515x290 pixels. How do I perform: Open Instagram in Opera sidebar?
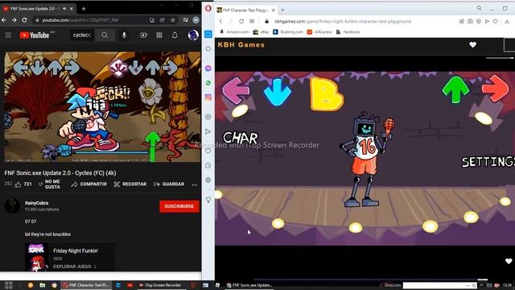(x=208, y=97)
